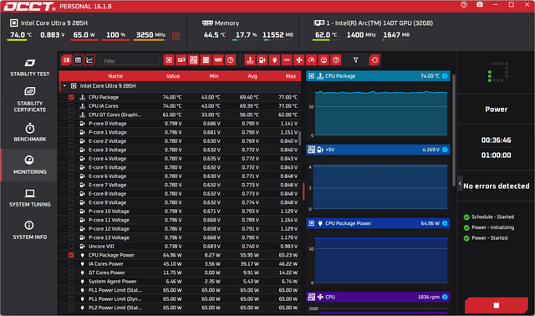Click the sensor list vertical scrollbar
This screenshot has height=316, width=535.
(x=300, y=138)
